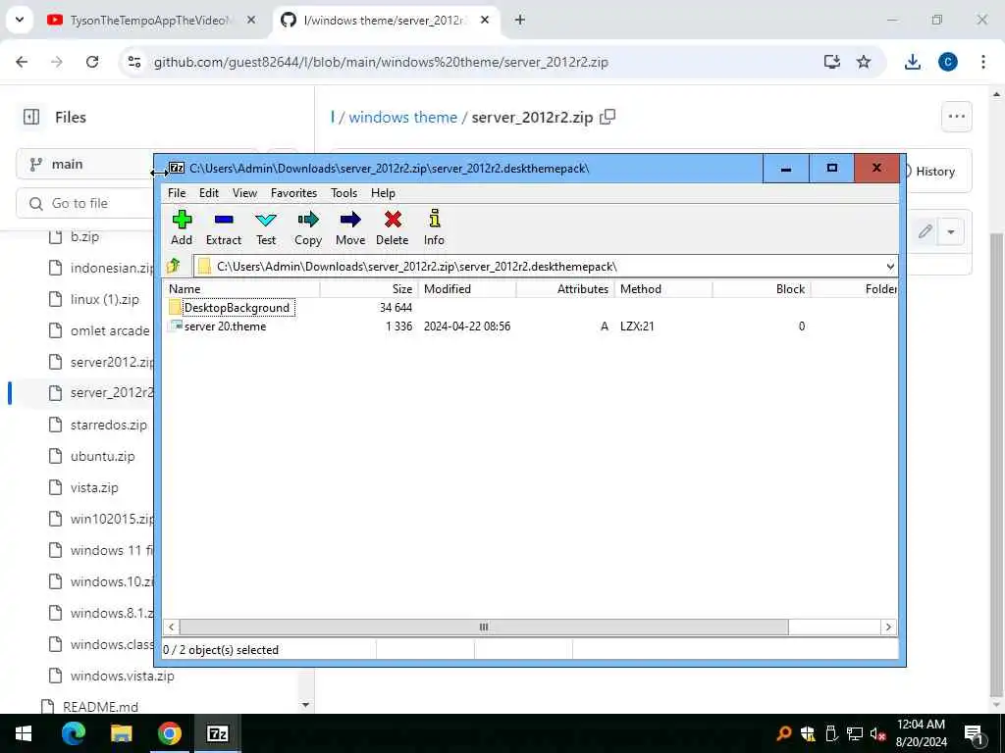The image size is (1005, 753).
Task: Open the Chrome profile avatar
Action: (x=948, y=62)
